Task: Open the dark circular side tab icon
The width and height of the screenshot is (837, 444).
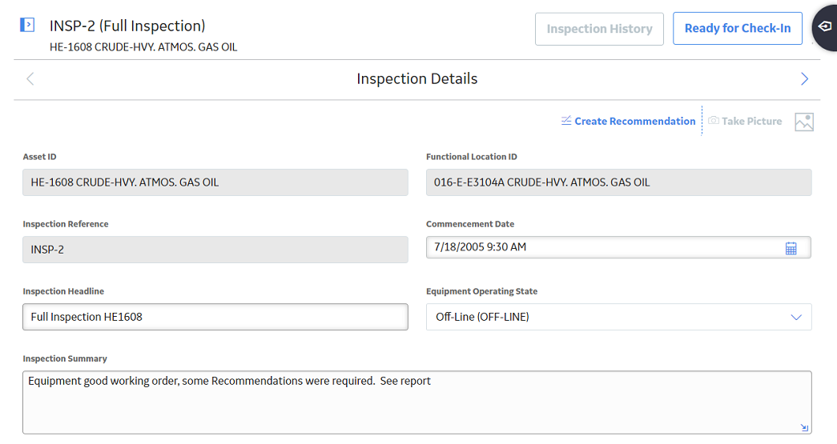Action: [825, 26]
